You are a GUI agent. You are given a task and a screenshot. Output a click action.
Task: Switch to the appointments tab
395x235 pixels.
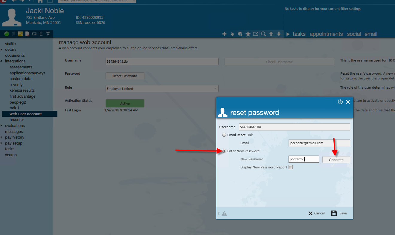tap(326, 34)
